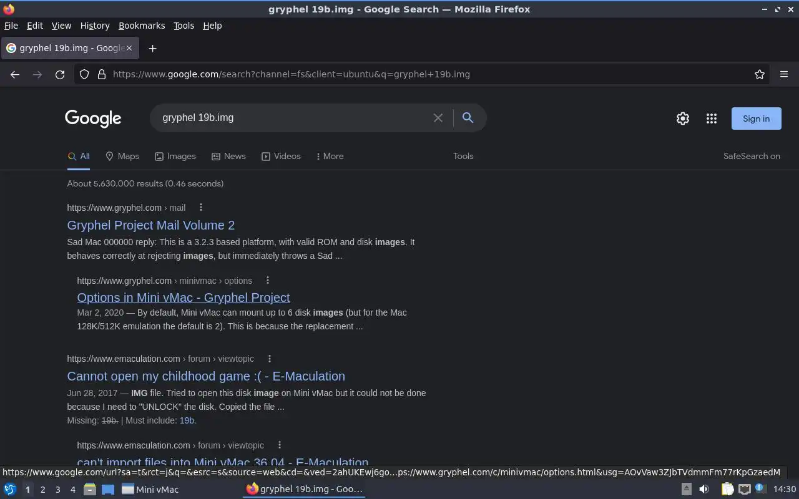799x499 pixels.
Task: Open the file manager in the panel
Action: tap(90, 489)
